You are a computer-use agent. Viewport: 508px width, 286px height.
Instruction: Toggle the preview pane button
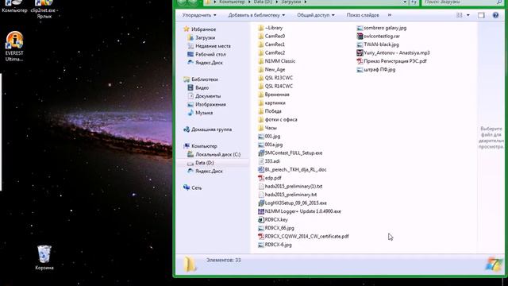[x=481, y=15]
